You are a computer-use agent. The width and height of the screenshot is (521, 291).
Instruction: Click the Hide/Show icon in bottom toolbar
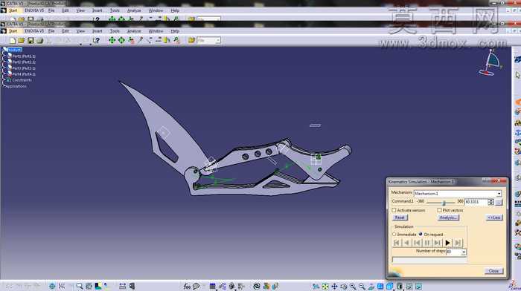pos(409,287)
